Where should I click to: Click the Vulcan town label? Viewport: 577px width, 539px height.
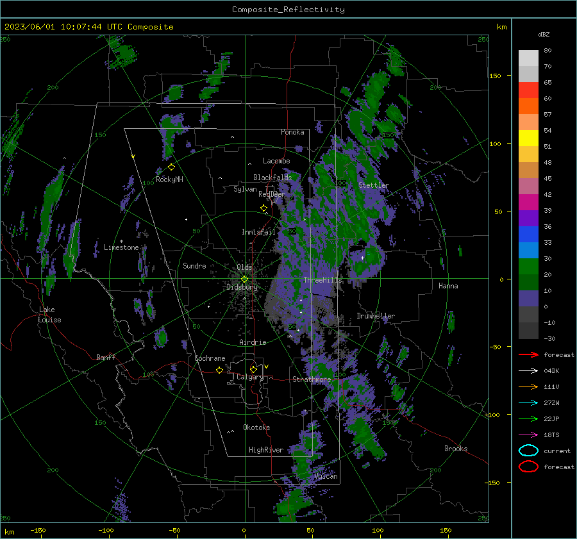coord(326,476)
